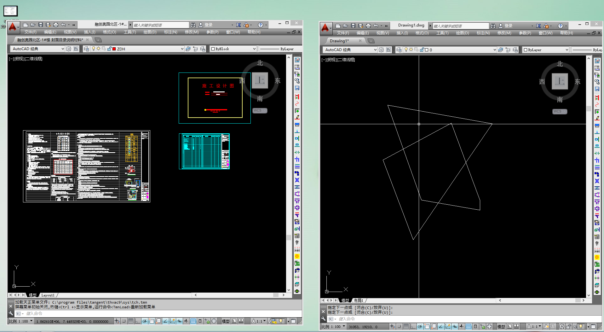Open Layer Properties Manager icon in left window
The width and height of the screenshot is (604, 332).
point(86,49)
